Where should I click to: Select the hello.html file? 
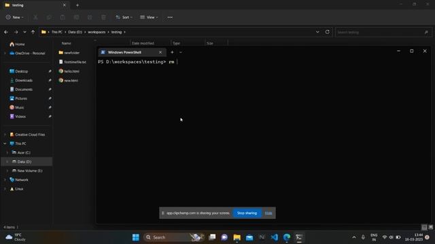pos(71,71)
